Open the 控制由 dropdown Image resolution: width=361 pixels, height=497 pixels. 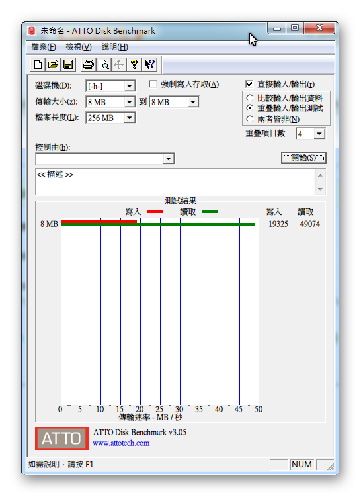[169, 158]
